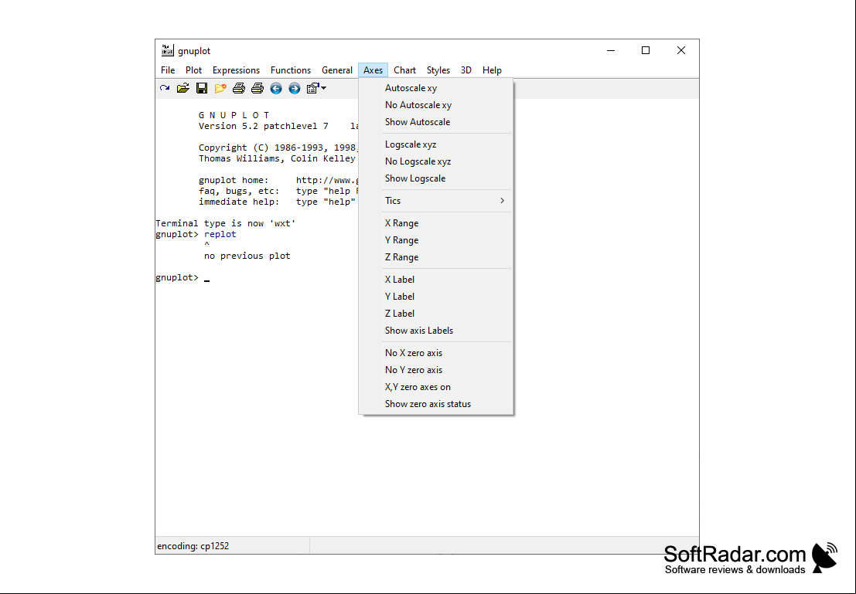Screen dimensions: 856x594
Task: Click the "immediate help:" line
Action: [278, 202]
